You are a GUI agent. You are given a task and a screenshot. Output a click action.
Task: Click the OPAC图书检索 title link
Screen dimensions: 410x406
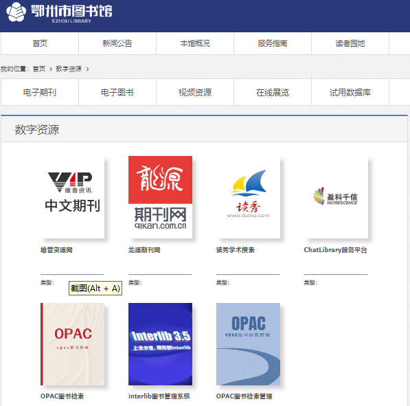62,396
